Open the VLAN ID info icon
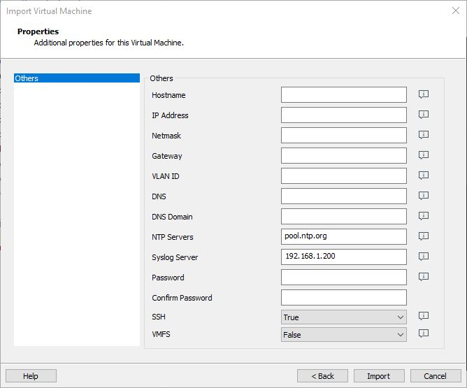Viewport: 467px width, 388px height. pos(423,175)
